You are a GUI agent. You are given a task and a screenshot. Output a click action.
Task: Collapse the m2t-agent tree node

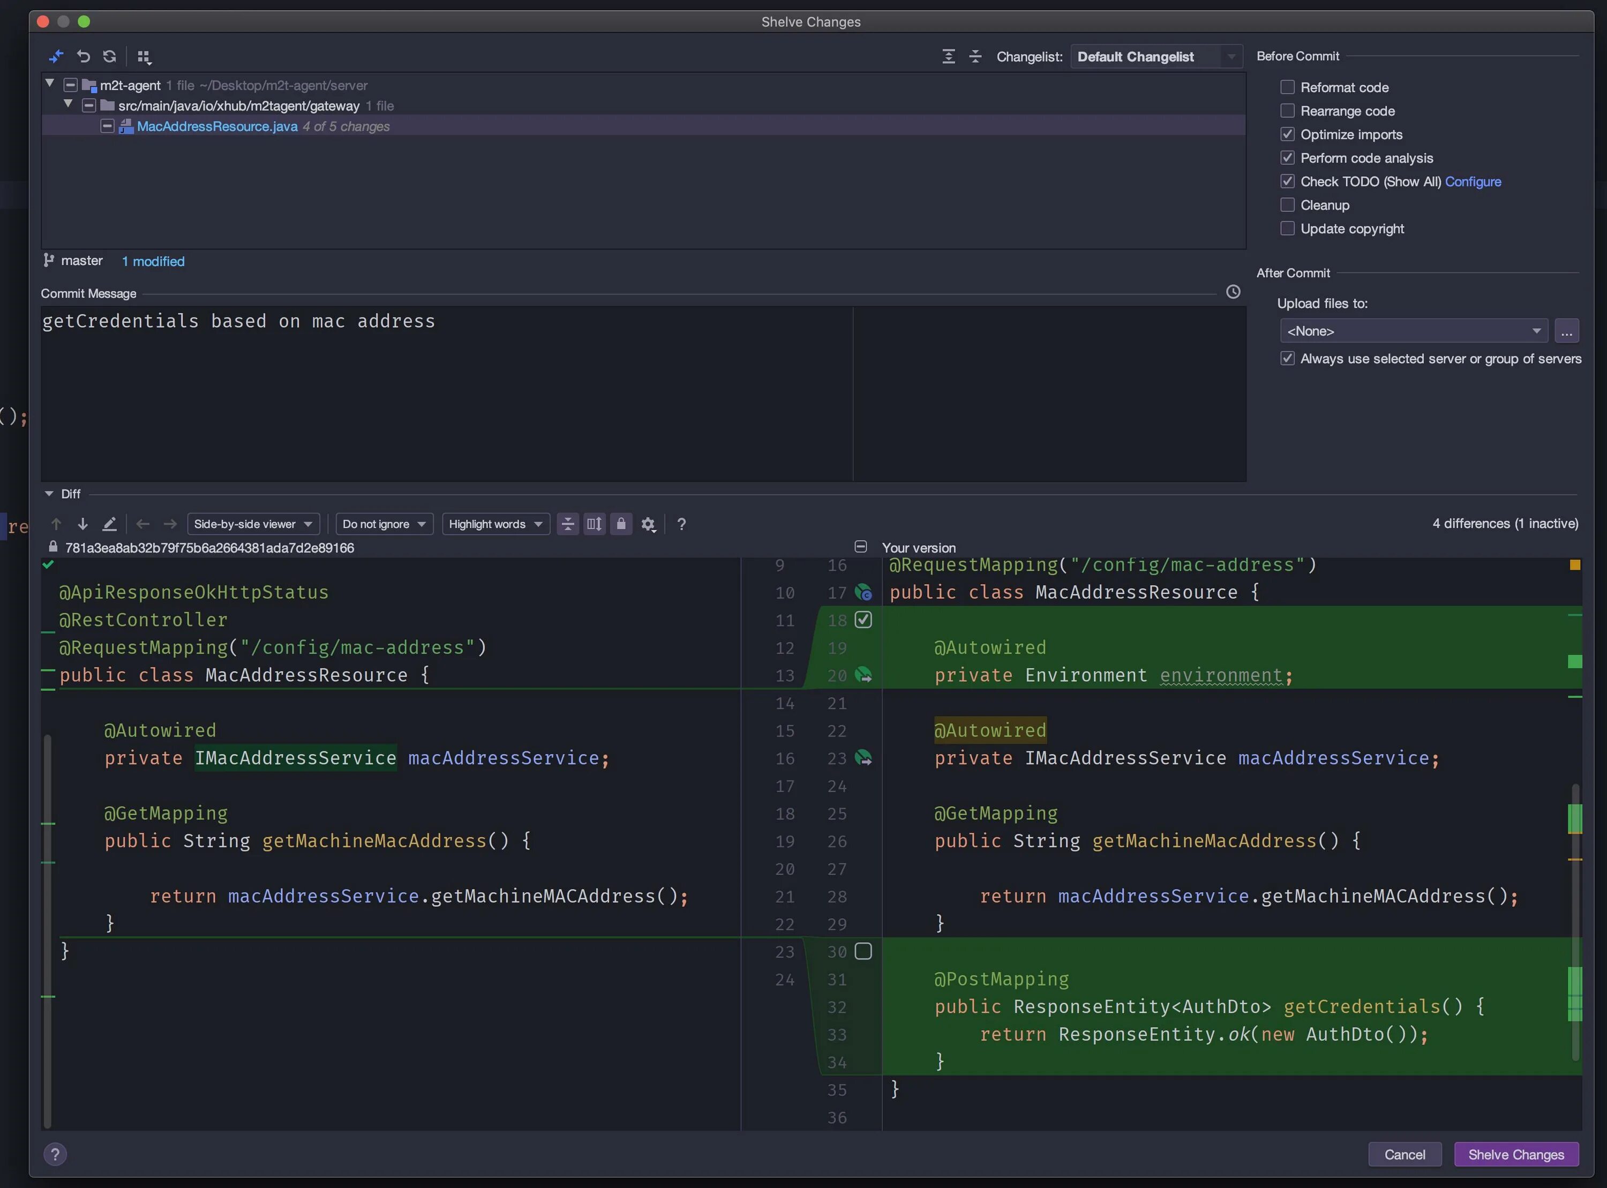tap(50, 84)
